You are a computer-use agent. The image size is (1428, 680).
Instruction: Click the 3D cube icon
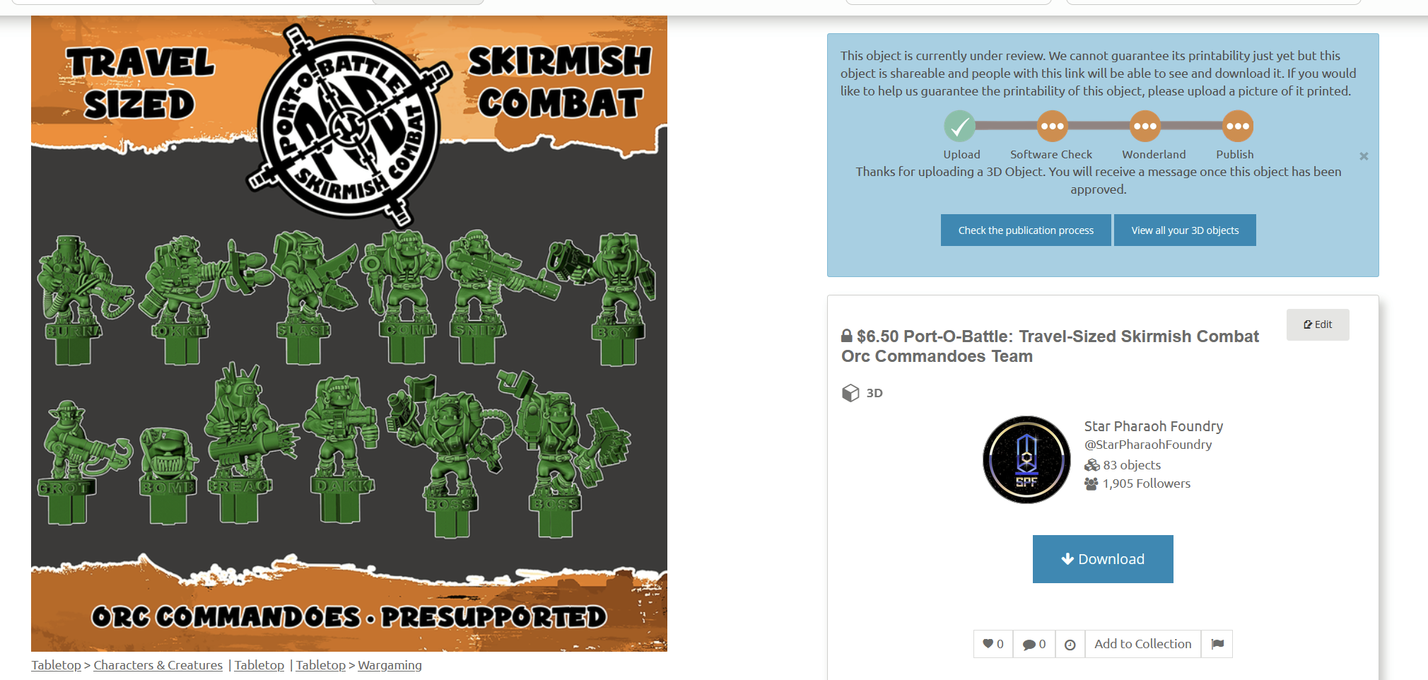tap(850, 393)
